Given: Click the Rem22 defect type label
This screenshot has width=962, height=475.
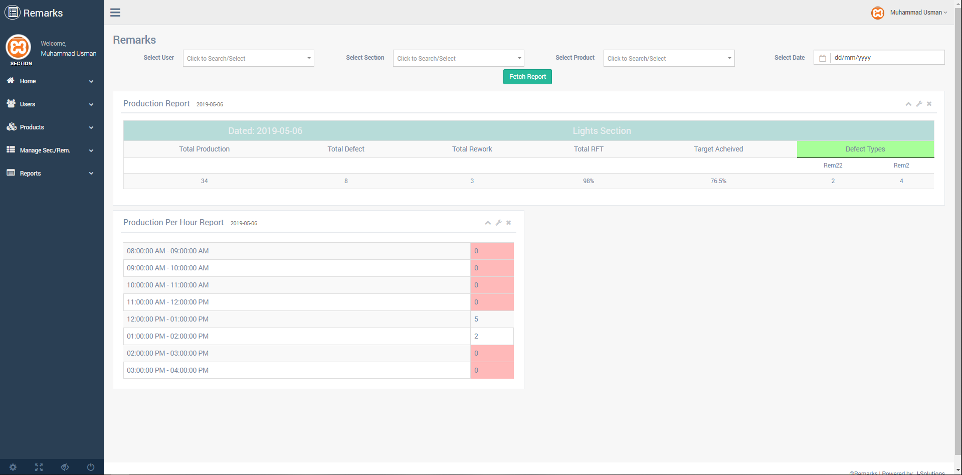Looking at the screenshot, I should (833, 166).
